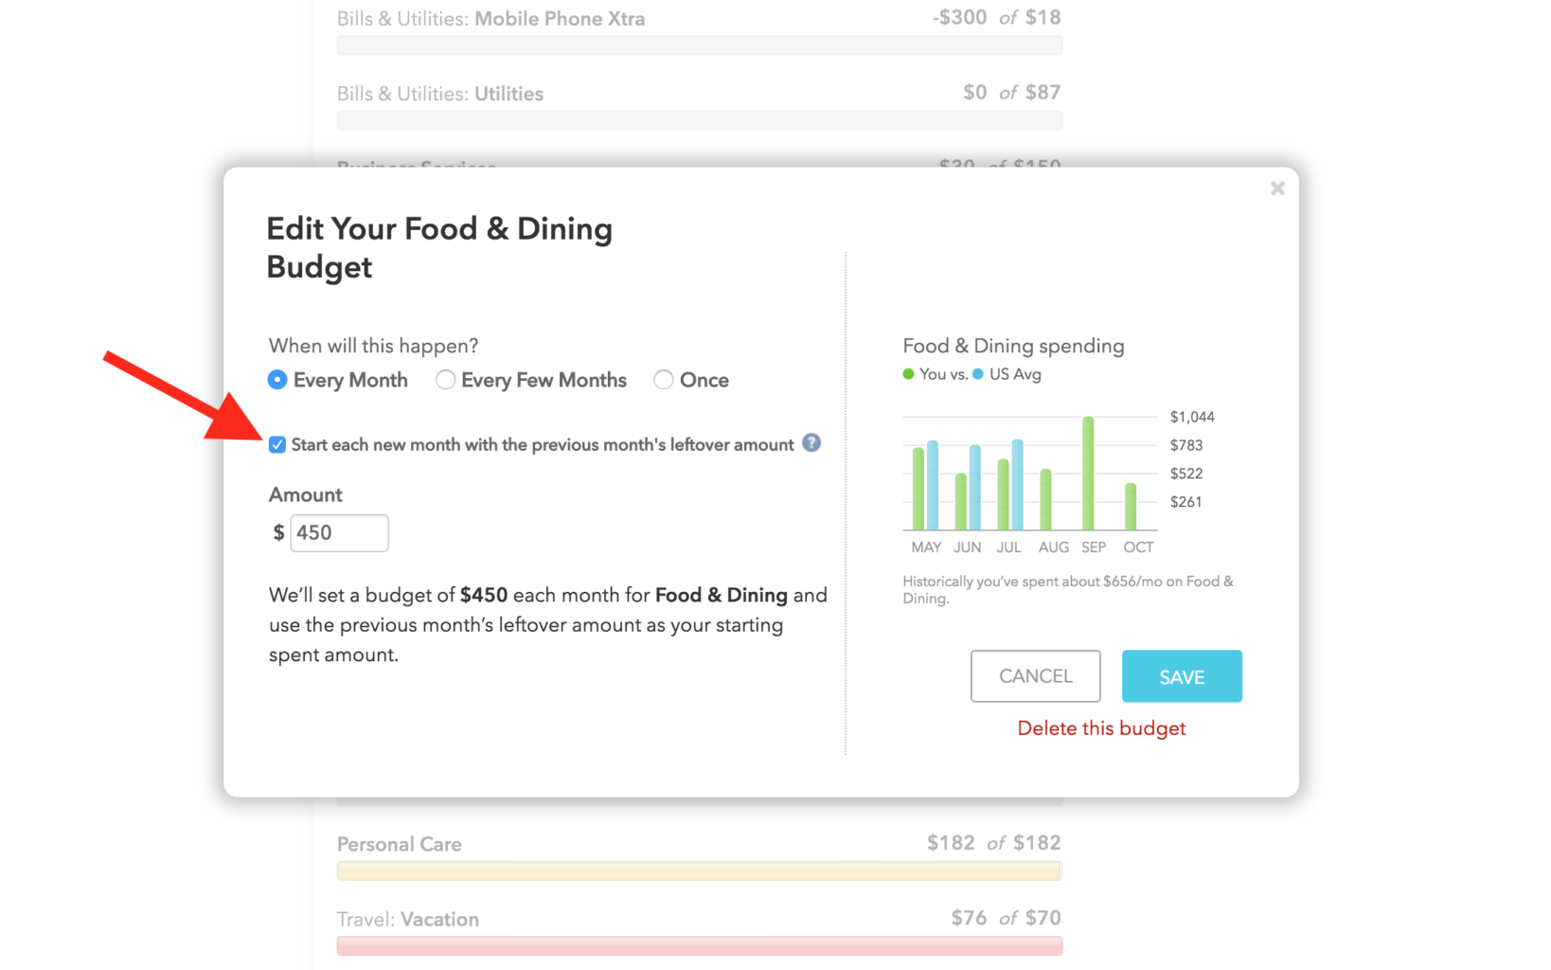Click the May US Avg blue bar

pyautogui.click(x=933, y=485)
